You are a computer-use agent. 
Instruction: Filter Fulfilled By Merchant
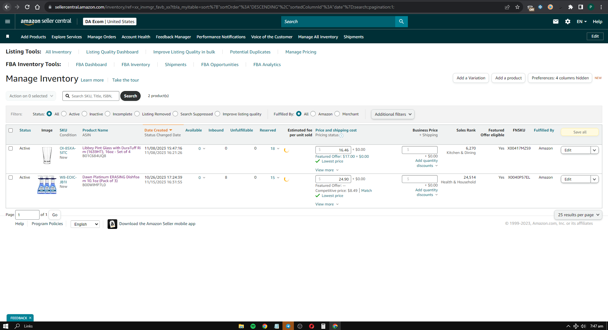(x=337, y=114)
